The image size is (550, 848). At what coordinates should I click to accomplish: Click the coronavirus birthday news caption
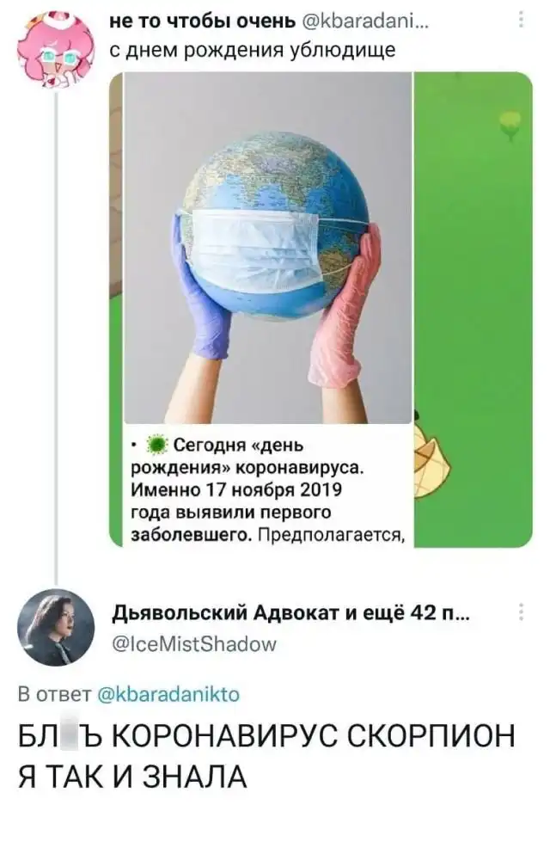pos(268,490)
